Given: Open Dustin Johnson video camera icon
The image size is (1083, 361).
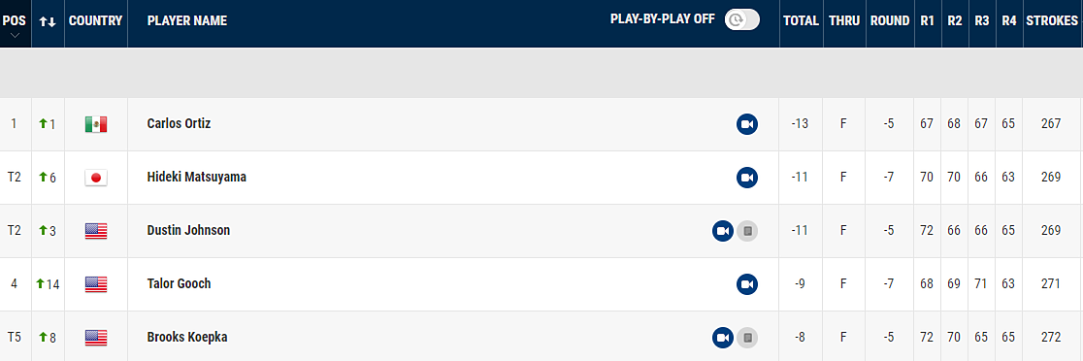Looking at the screenshot, I should point(722,231).
